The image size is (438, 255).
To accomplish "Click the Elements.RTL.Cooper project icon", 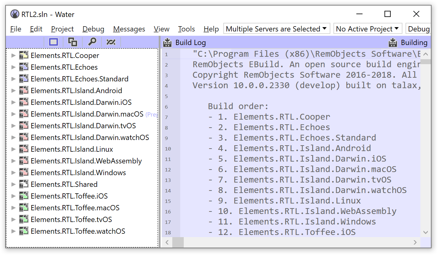I will click(x=24, y=56).
